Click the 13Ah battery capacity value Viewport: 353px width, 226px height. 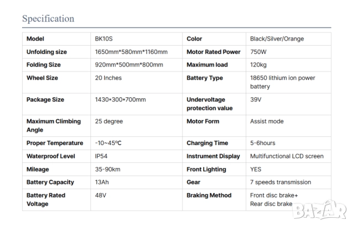(x=103, y=182)
